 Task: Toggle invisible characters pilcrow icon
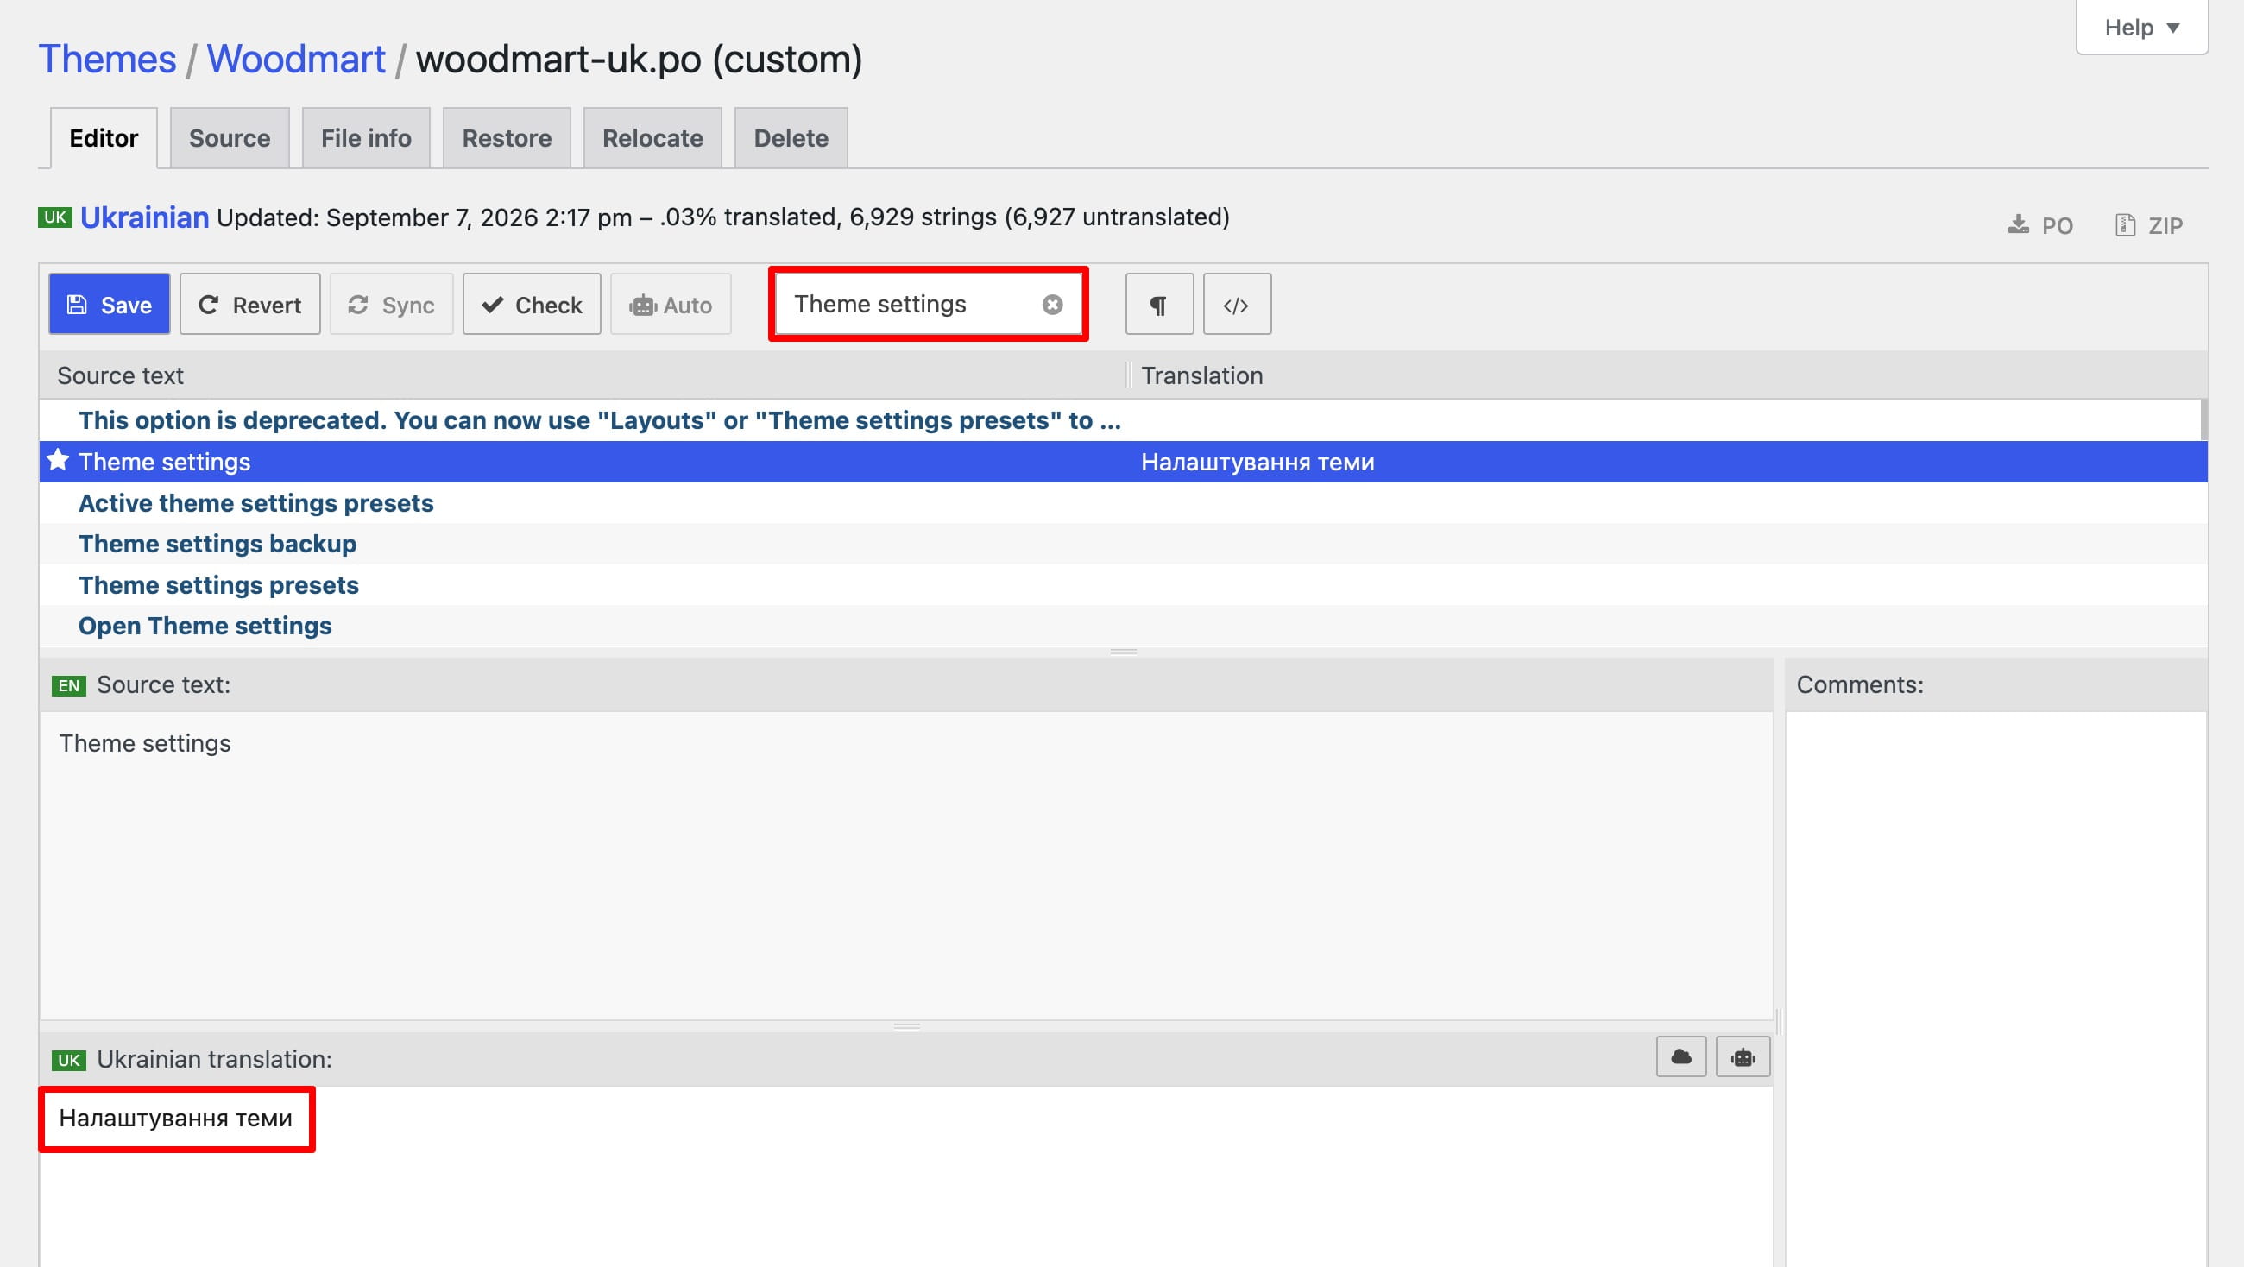click(x=1158, y=304)
